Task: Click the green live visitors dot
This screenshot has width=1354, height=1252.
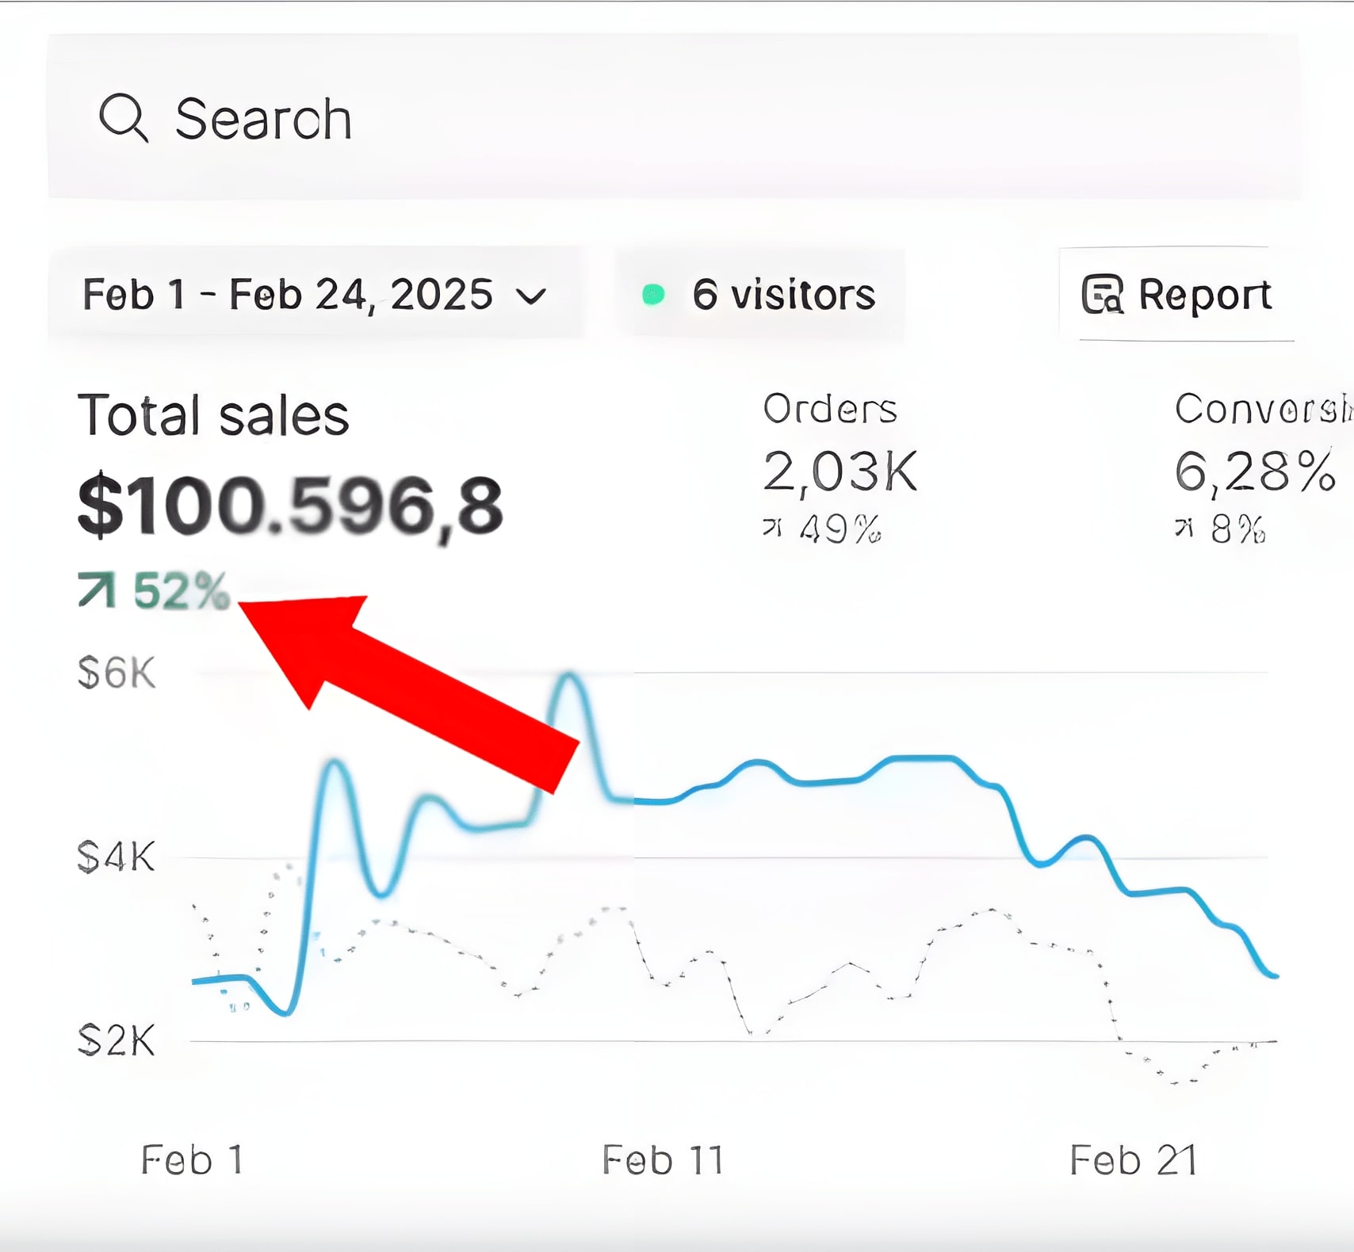Action: 653,295
